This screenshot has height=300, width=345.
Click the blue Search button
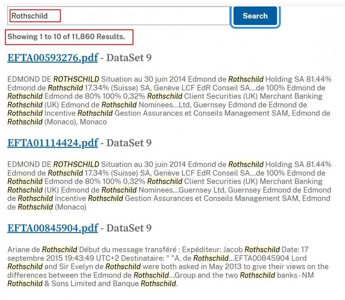[255, 16]
